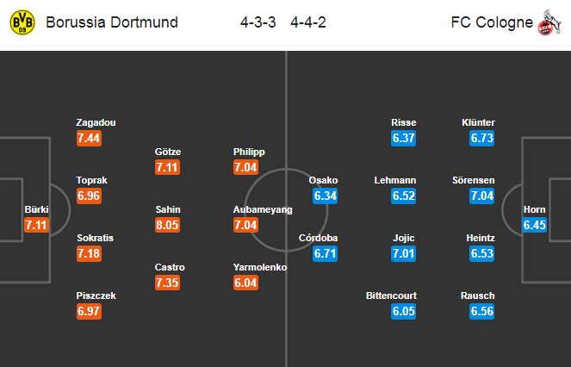Click the 4-4-2 formation label
Image resolution: width=571 pixels, height=367 pixels.
tap(308, 22)
